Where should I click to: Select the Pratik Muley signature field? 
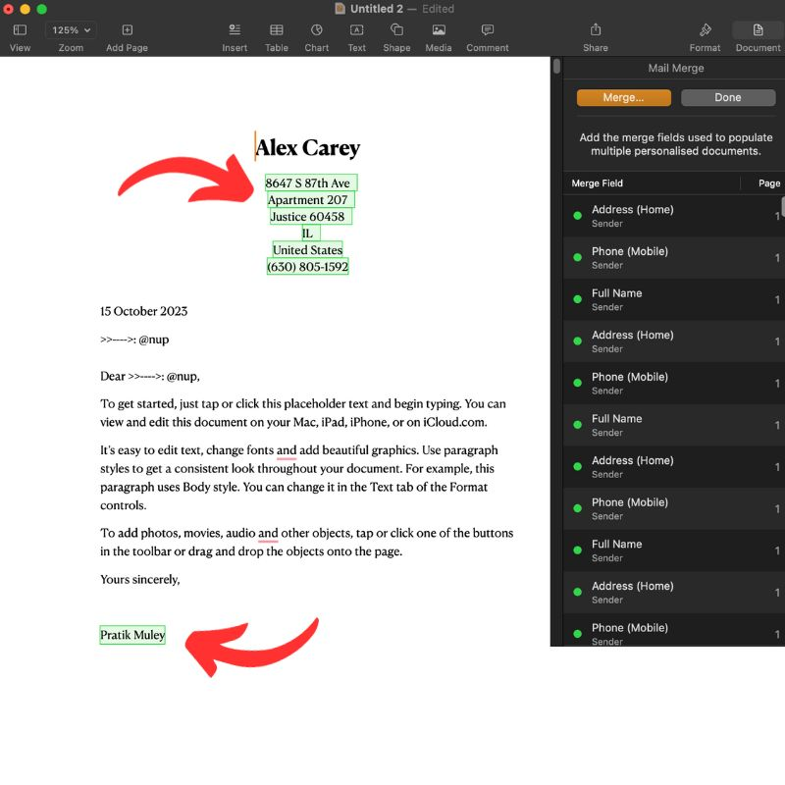(x=132, y=635)
